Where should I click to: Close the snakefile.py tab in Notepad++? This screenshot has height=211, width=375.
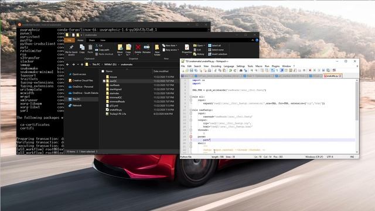(340, 76)
